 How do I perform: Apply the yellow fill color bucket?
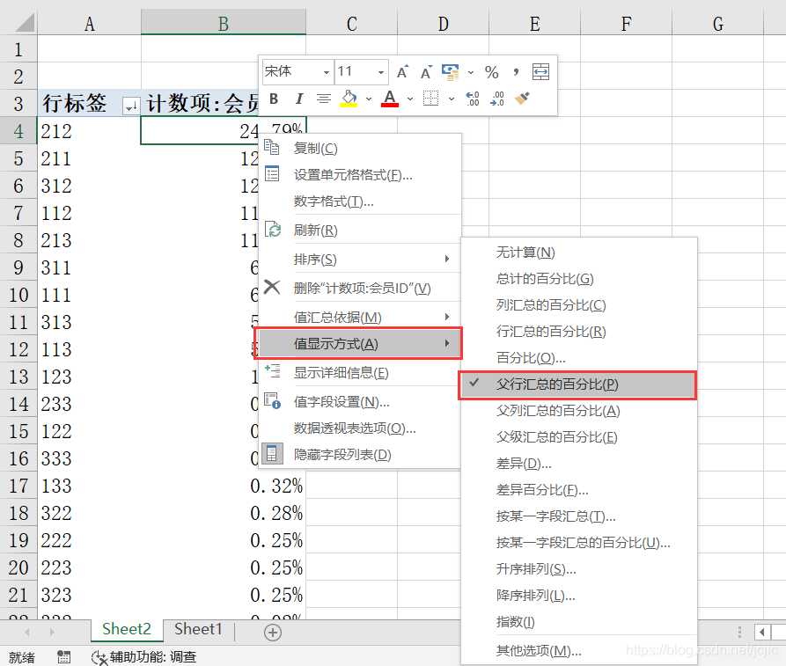[349, 99]
